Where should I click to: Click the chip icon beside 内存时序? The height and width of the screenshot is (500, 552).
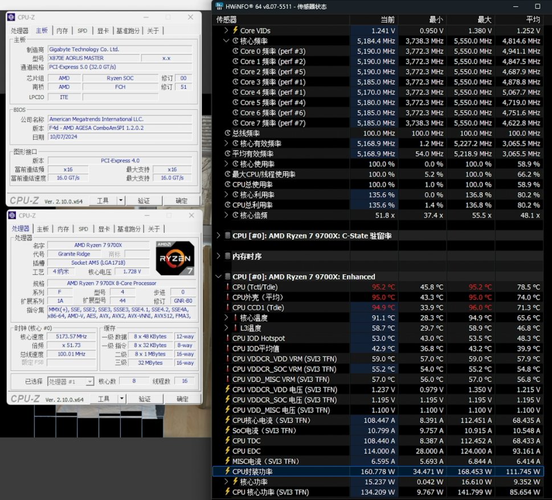coord(228,256)
